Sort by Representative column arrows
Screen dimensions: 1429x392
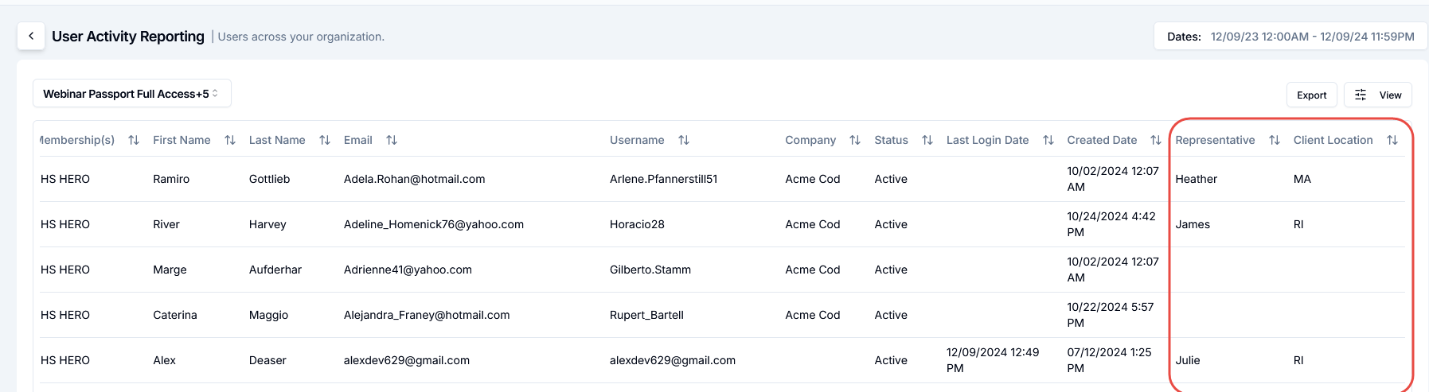1275,140
